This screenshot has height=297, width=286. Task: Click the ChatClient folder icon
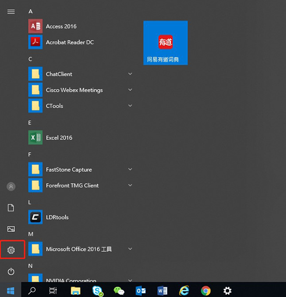pos(35,74)
